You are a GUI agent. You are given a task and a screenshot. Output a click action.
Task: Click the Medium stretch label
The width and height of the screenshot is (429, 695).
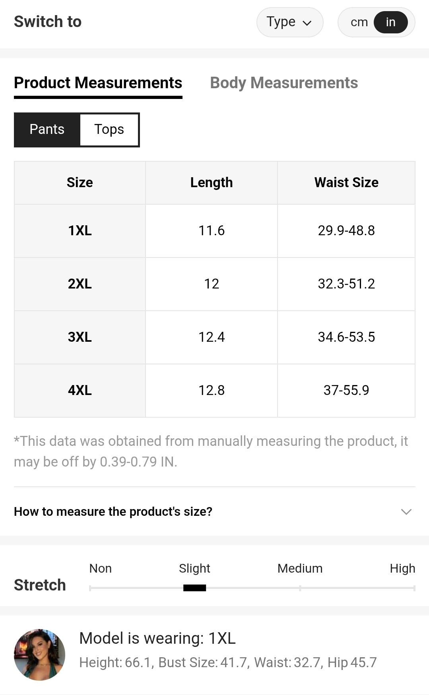pyautogui.click(x=300, y=568)
